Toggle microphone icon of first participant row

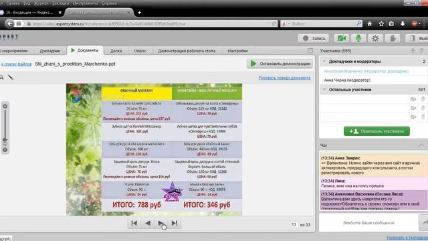pos(423,99)
